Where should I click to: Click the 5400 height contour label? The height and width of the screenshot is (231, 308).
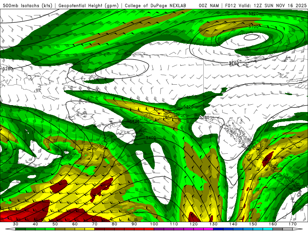click(151, 138)
